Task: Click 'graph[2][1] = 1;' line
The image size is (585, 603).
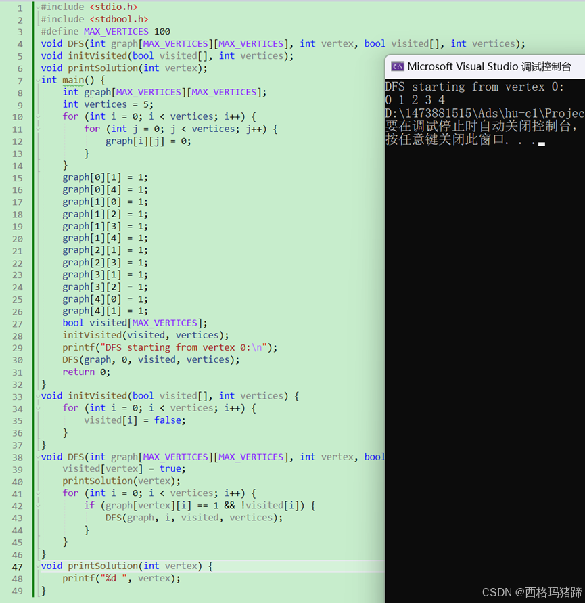Action: coord(105,250)
